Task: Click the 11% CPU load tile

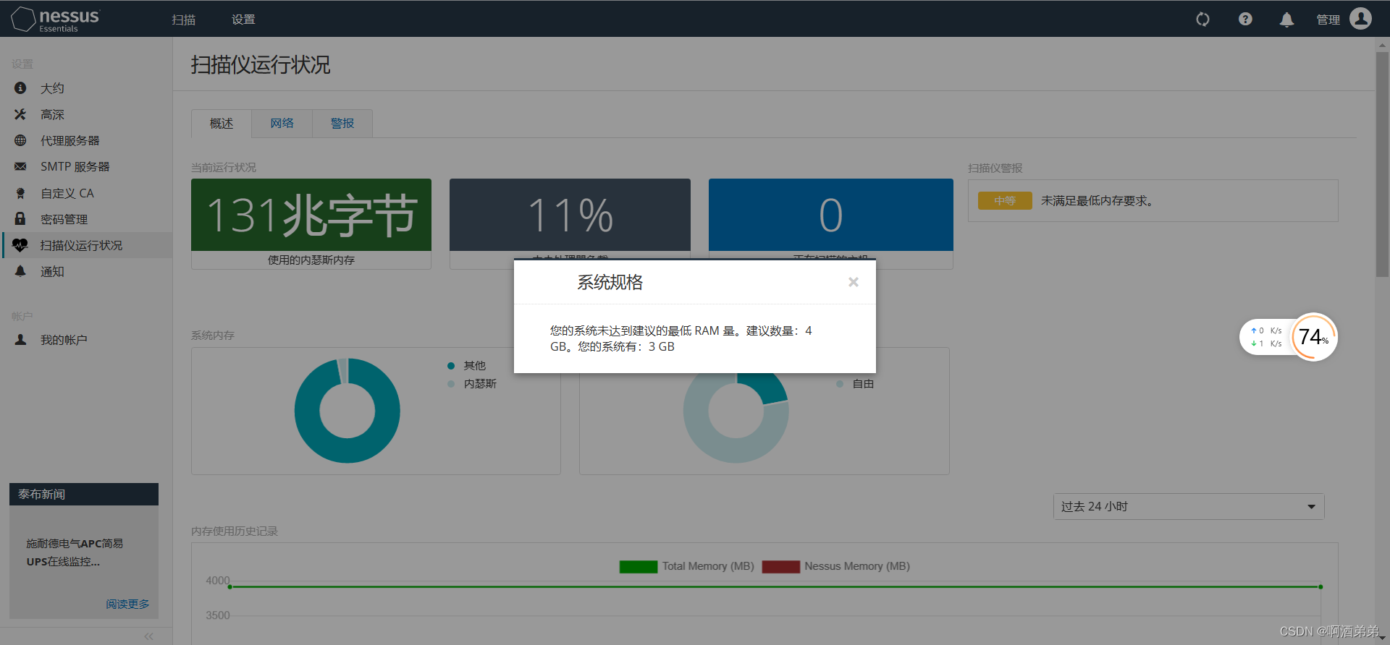Action: pos(570,215)
